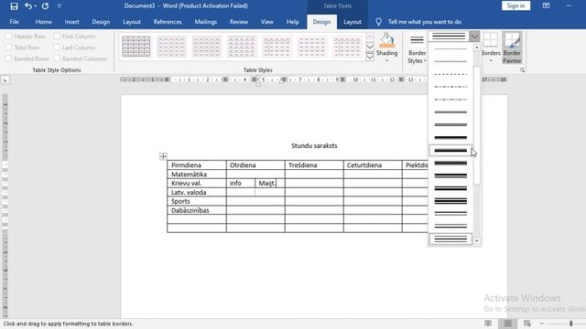Image resolution: width=586 pixels, height=329 pixels.
Task: Click the Matemātika cell
Action: coord(197,175)
